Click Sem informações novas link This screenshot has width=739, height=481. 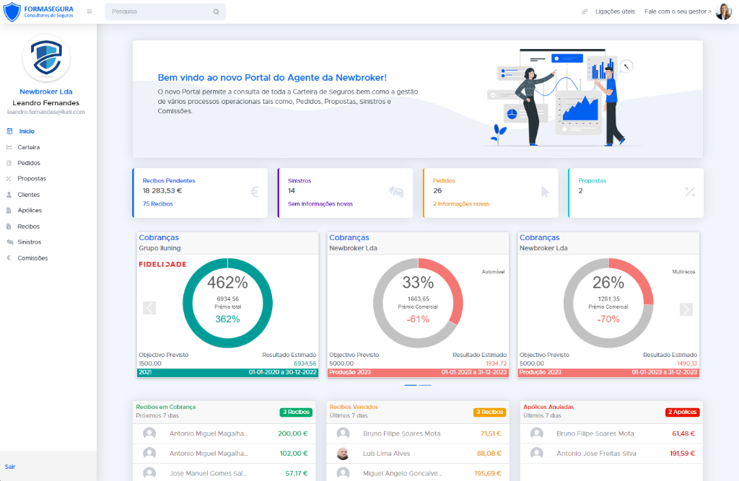320,204
